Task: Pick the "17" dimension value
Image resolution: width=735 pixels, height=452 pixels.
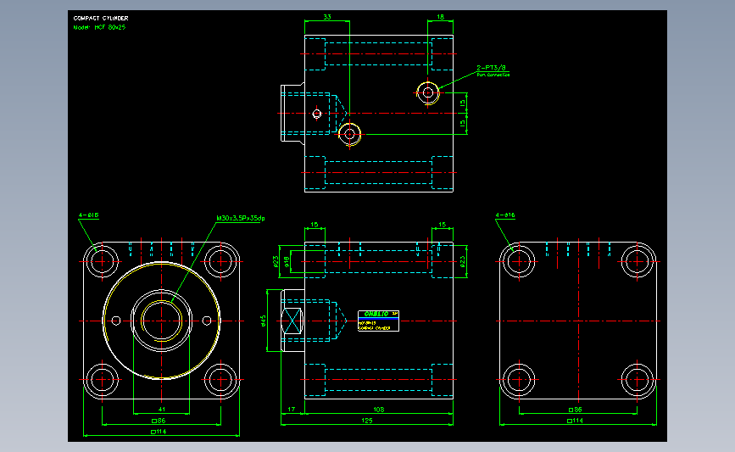Action: pyautogui.click(x=292, y=410)
